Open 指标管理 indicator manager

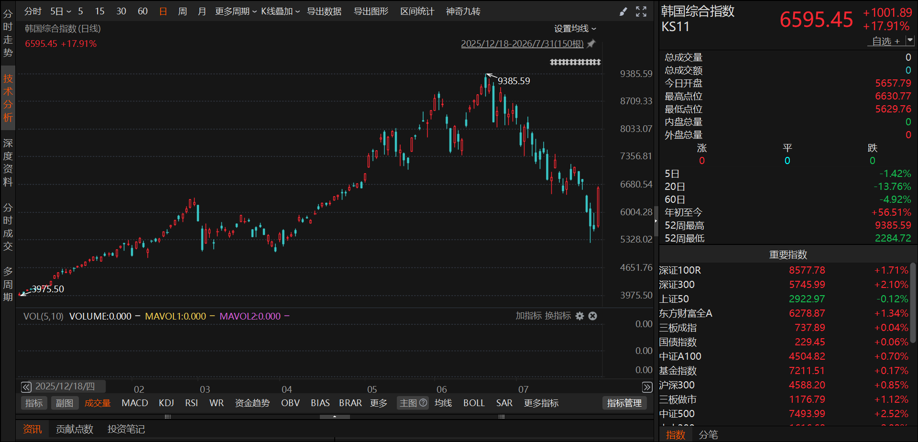(x=624, y=403)
